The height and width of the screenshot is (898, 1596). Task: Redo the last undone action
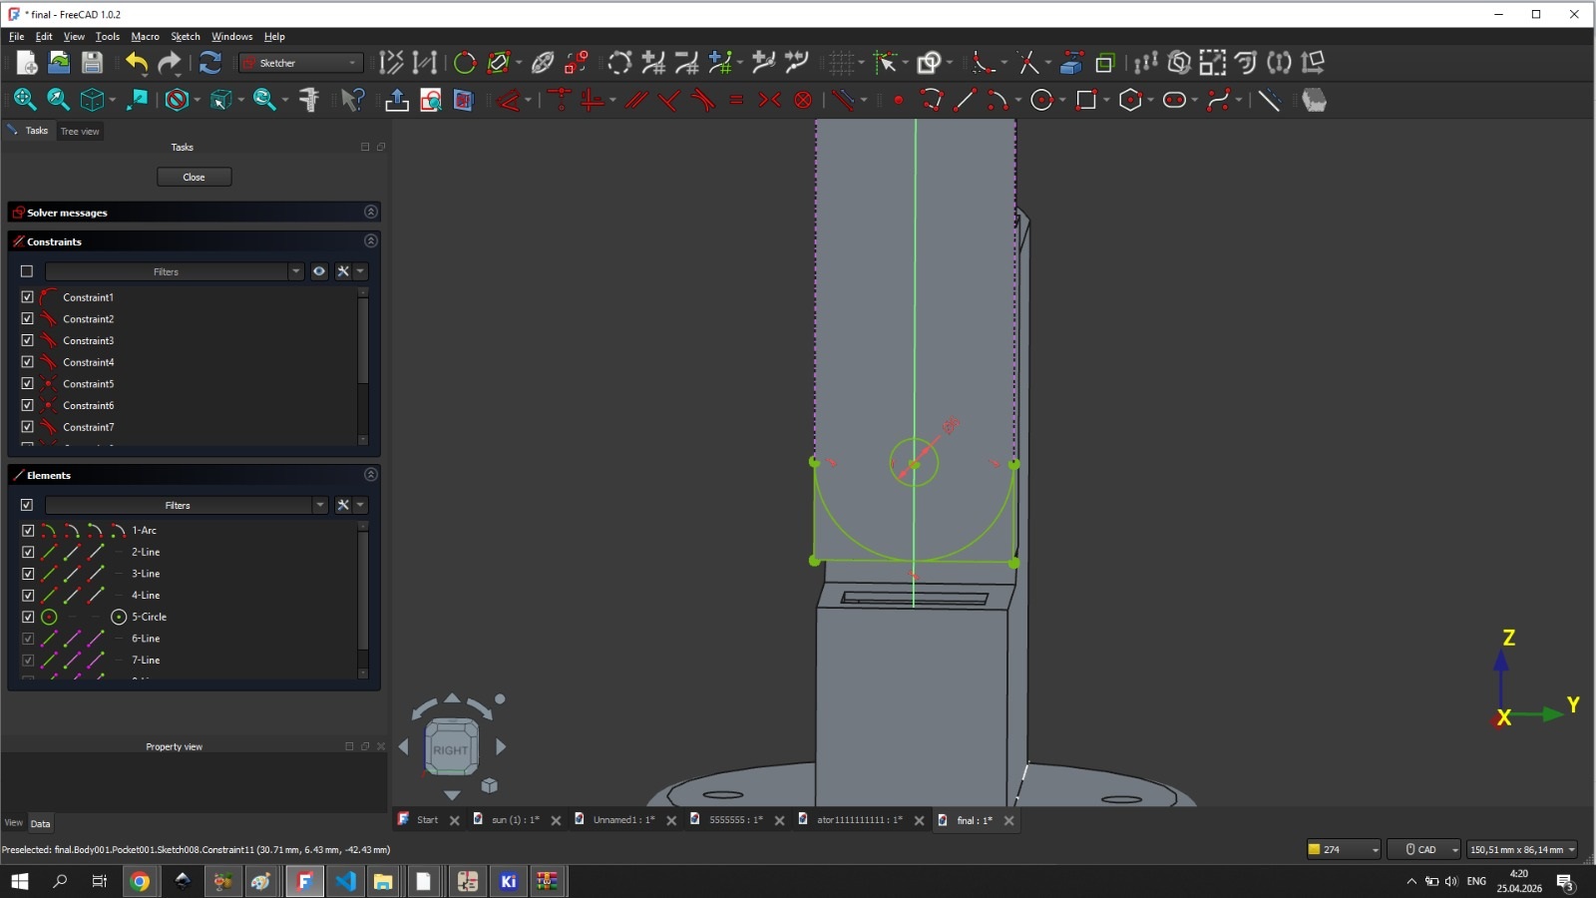point(170,63)
